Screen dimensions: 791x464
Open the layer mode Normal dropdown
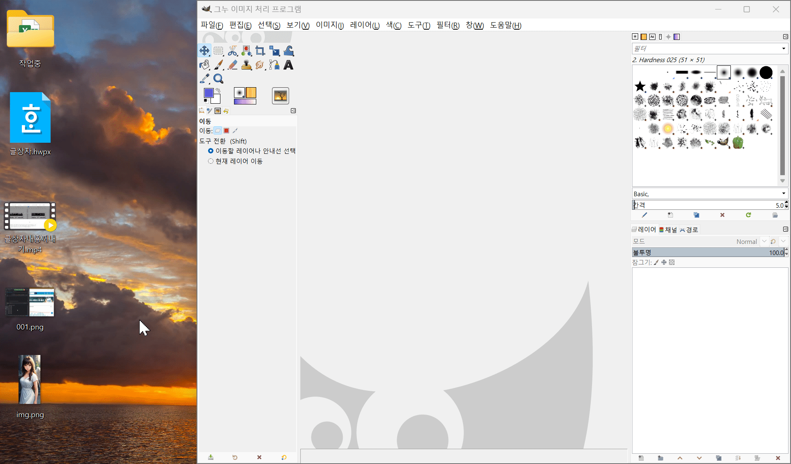coord(764,241)
